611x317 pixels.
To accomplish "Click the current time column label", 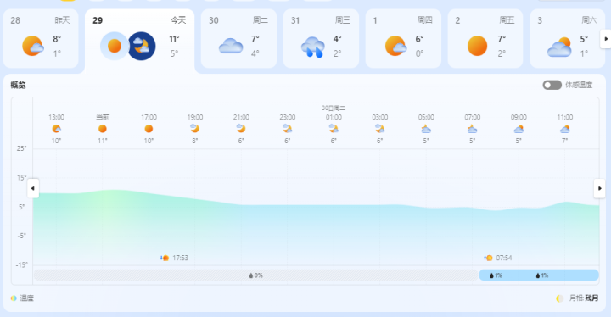I will tap(103, 117).
